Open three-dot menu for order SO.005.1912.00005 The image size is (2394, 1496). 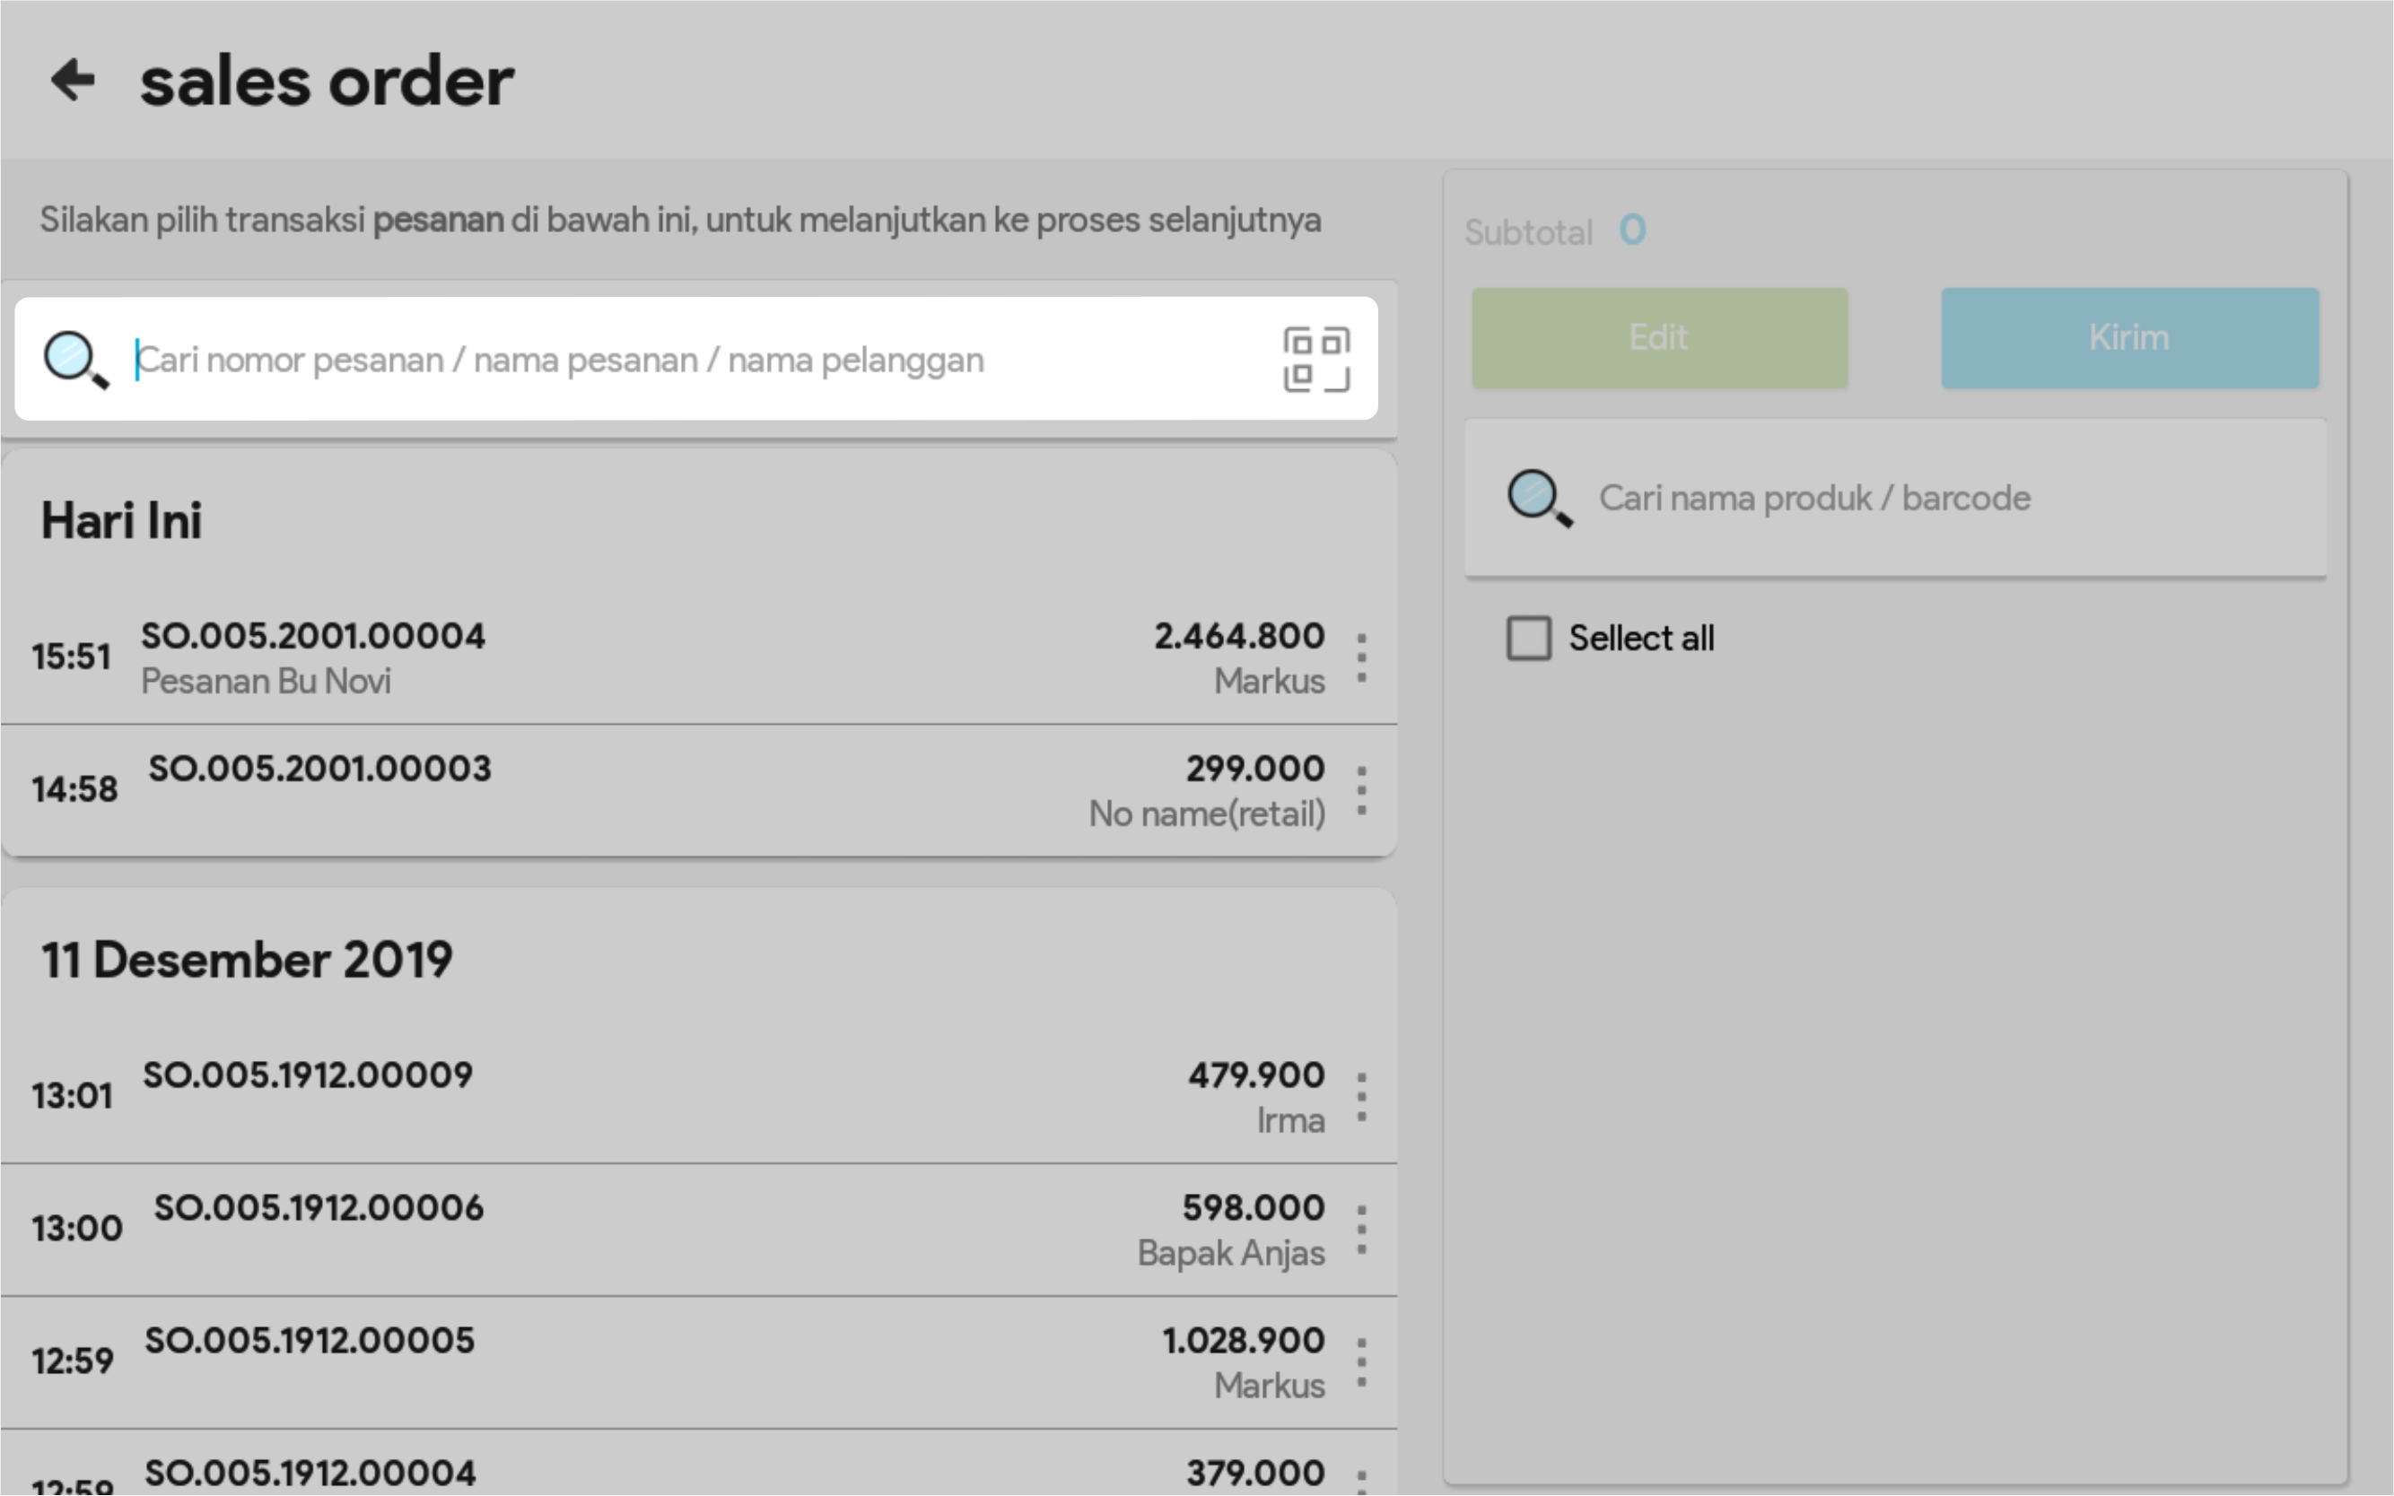pyautogui.click(x=1362, y=1362)
